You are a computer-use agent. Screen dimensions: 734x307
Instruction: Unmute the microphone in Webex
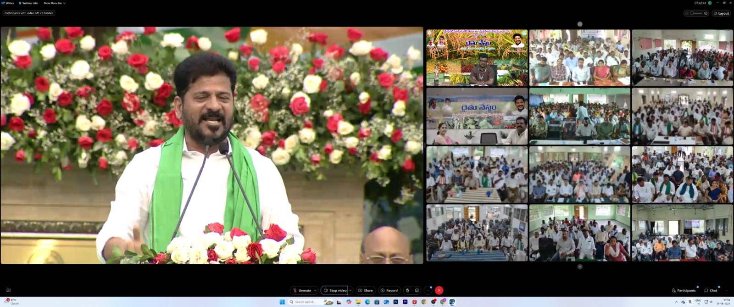302,290
